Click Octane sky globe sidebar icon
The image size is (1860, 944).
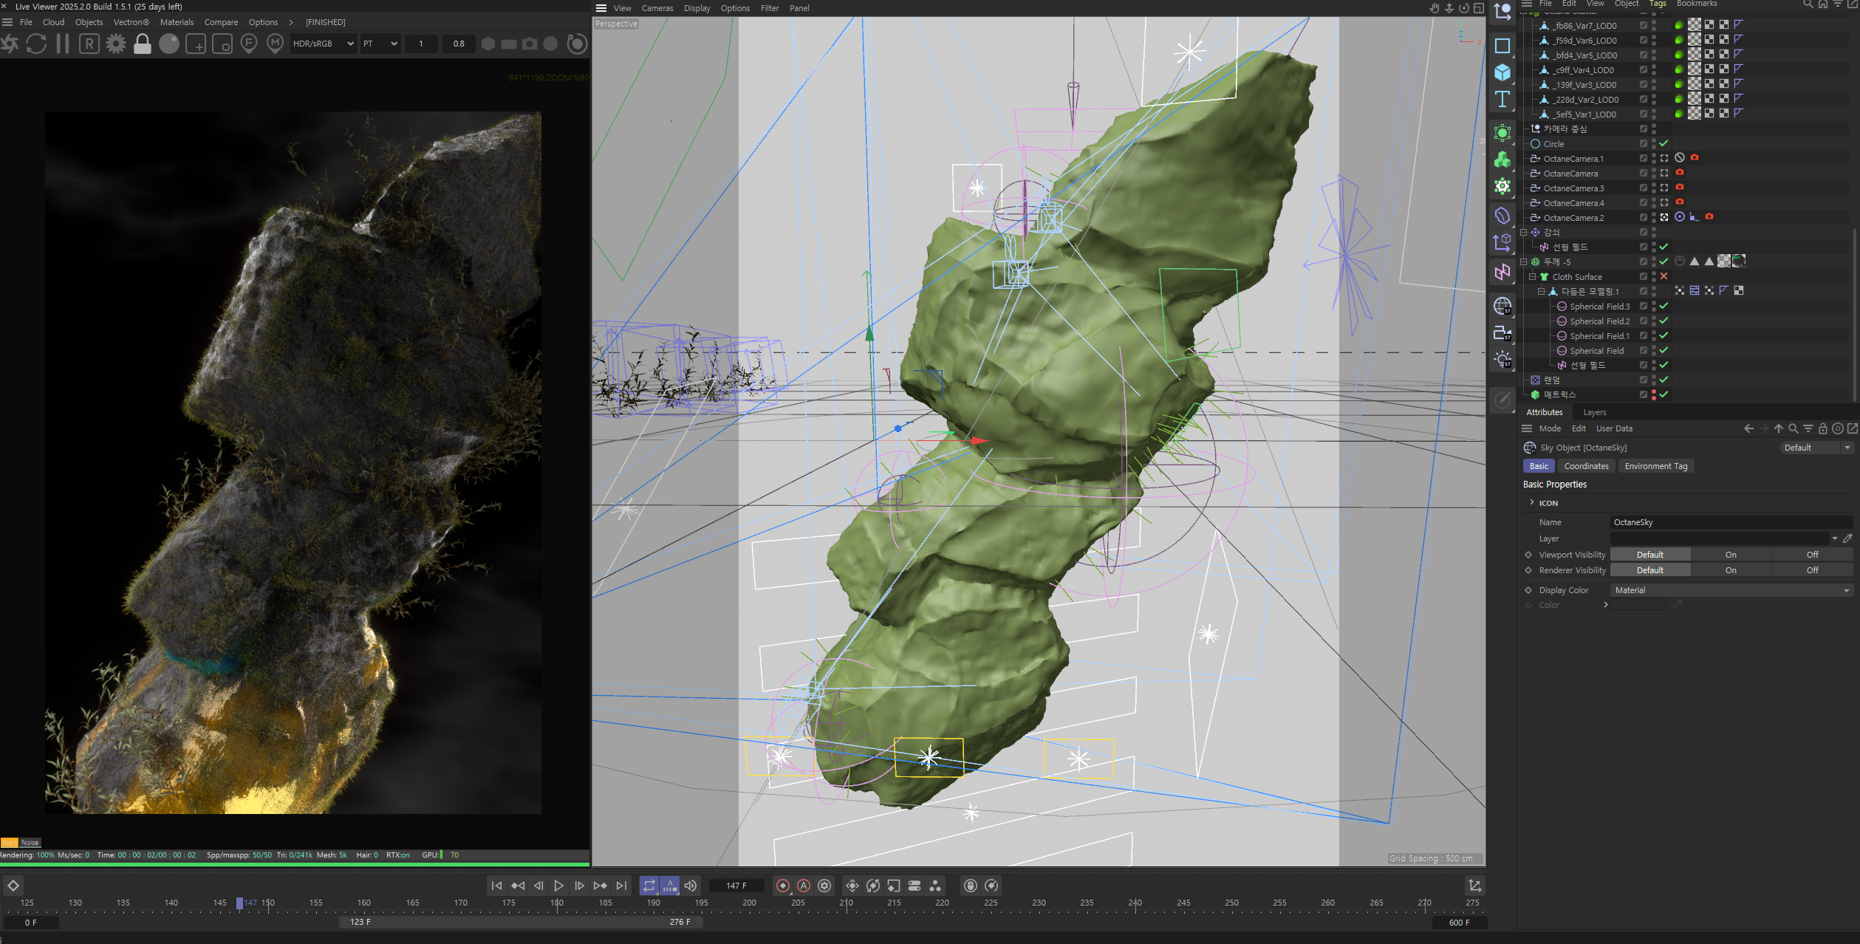[x=1502, y=306]
